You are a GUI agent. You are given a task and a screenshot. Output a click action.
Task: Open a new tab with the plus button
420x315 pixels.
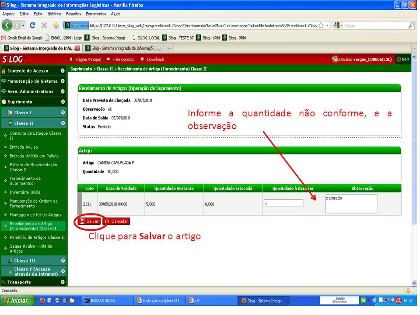(169, 48)
